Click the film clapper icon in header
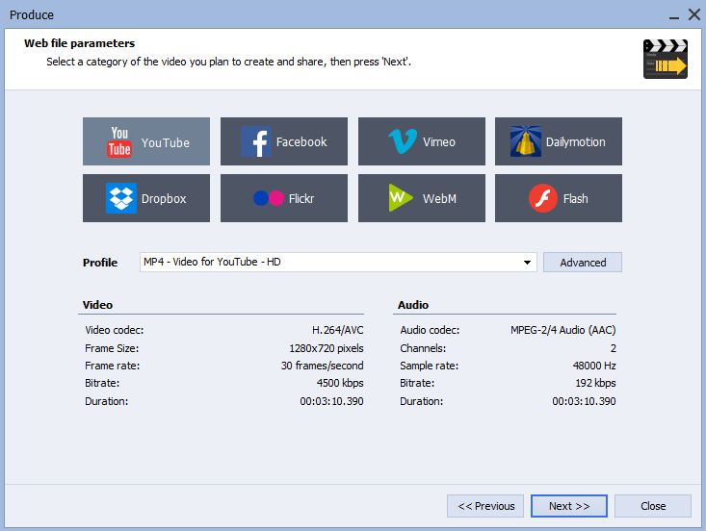Image resolution: width=706 pixels, height=531 pixels. tap(665, 60)
